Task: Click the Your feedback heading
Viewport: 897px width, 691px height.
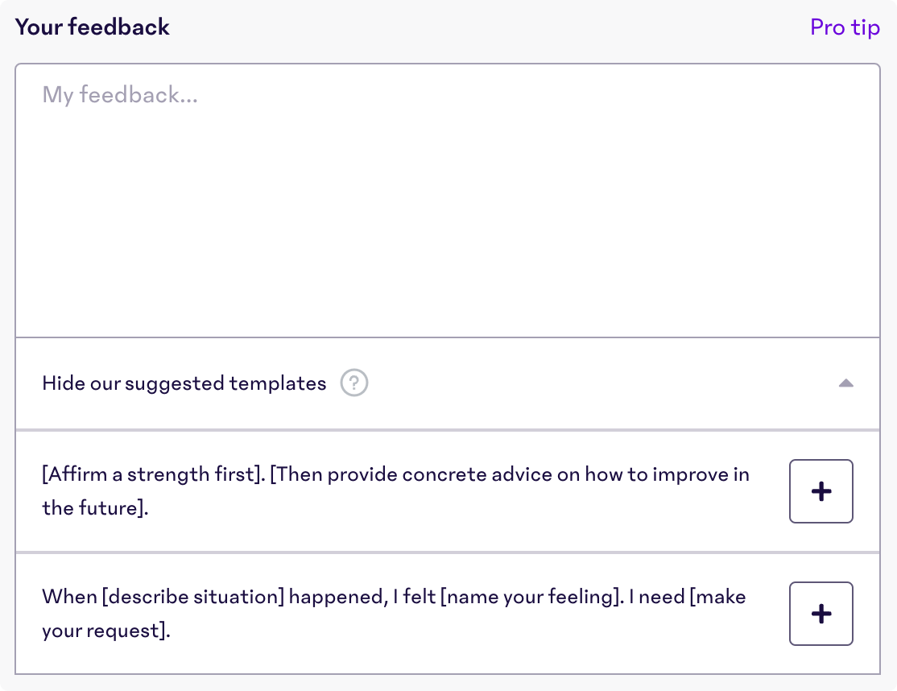Action: [x=92, y=27]
